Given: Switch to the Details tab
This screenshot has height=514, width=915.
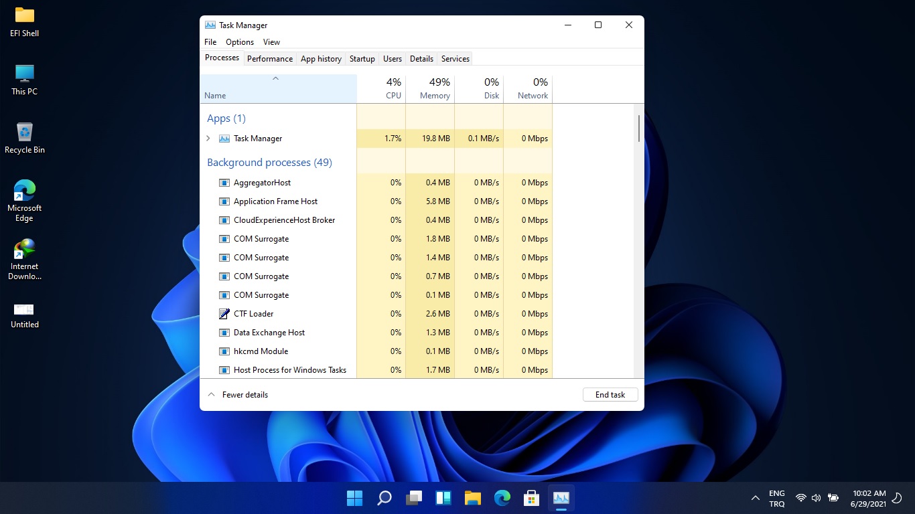Looking at the screenshot, I should [421, 59].
